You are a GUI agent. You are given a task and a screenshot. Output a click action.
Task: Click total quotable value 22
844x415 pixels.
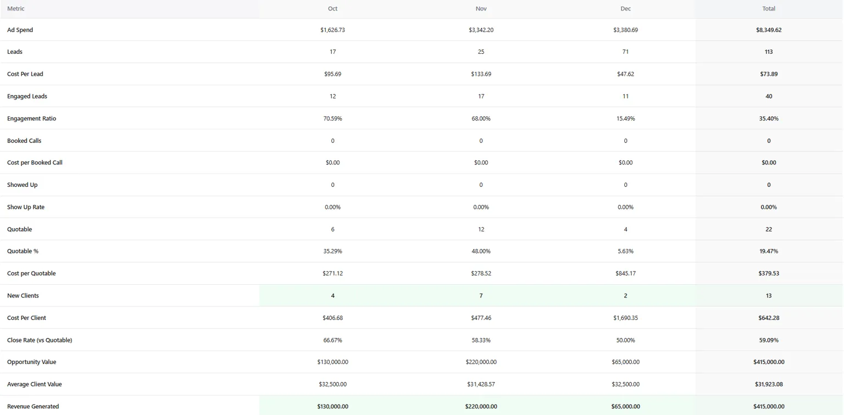pyautogui.click(x=769, y=229)
